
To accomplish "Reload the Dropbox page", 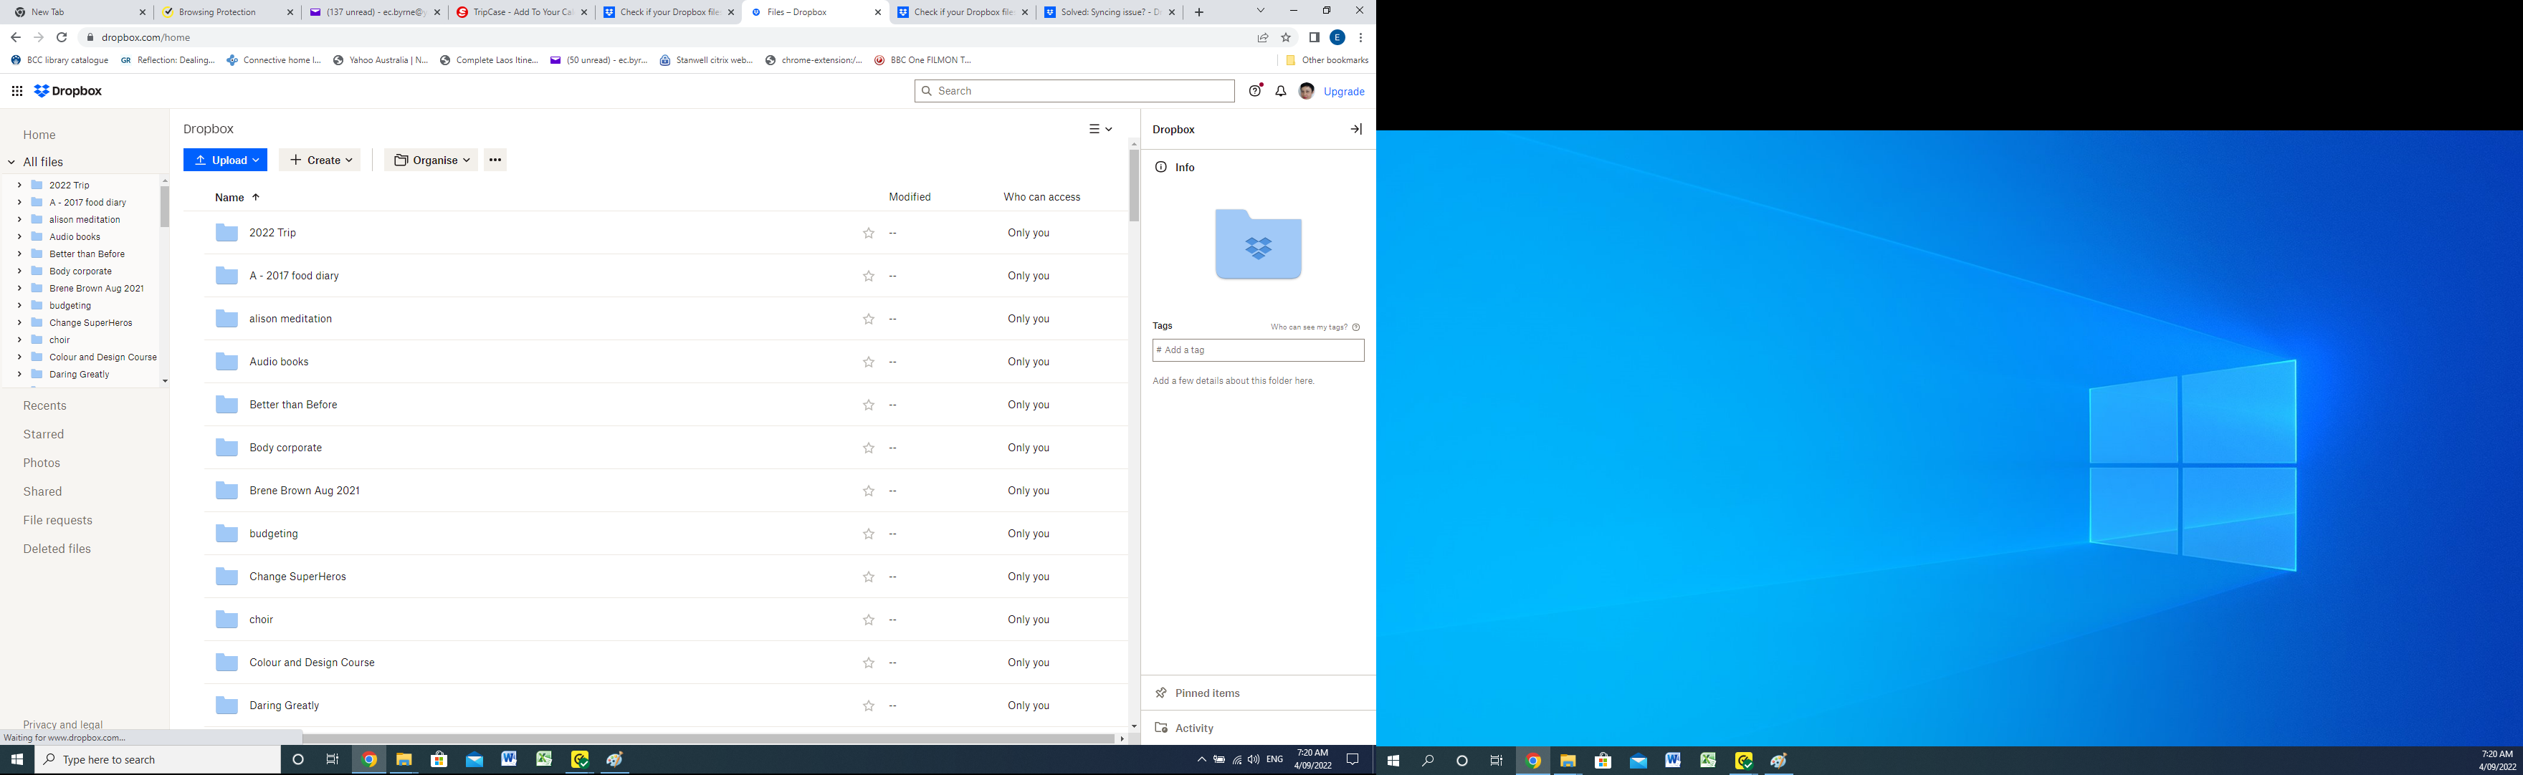I will (x=62, y=37).
